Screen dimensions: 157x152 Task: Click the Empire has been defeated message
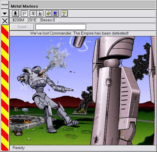[x=79, y=33]
